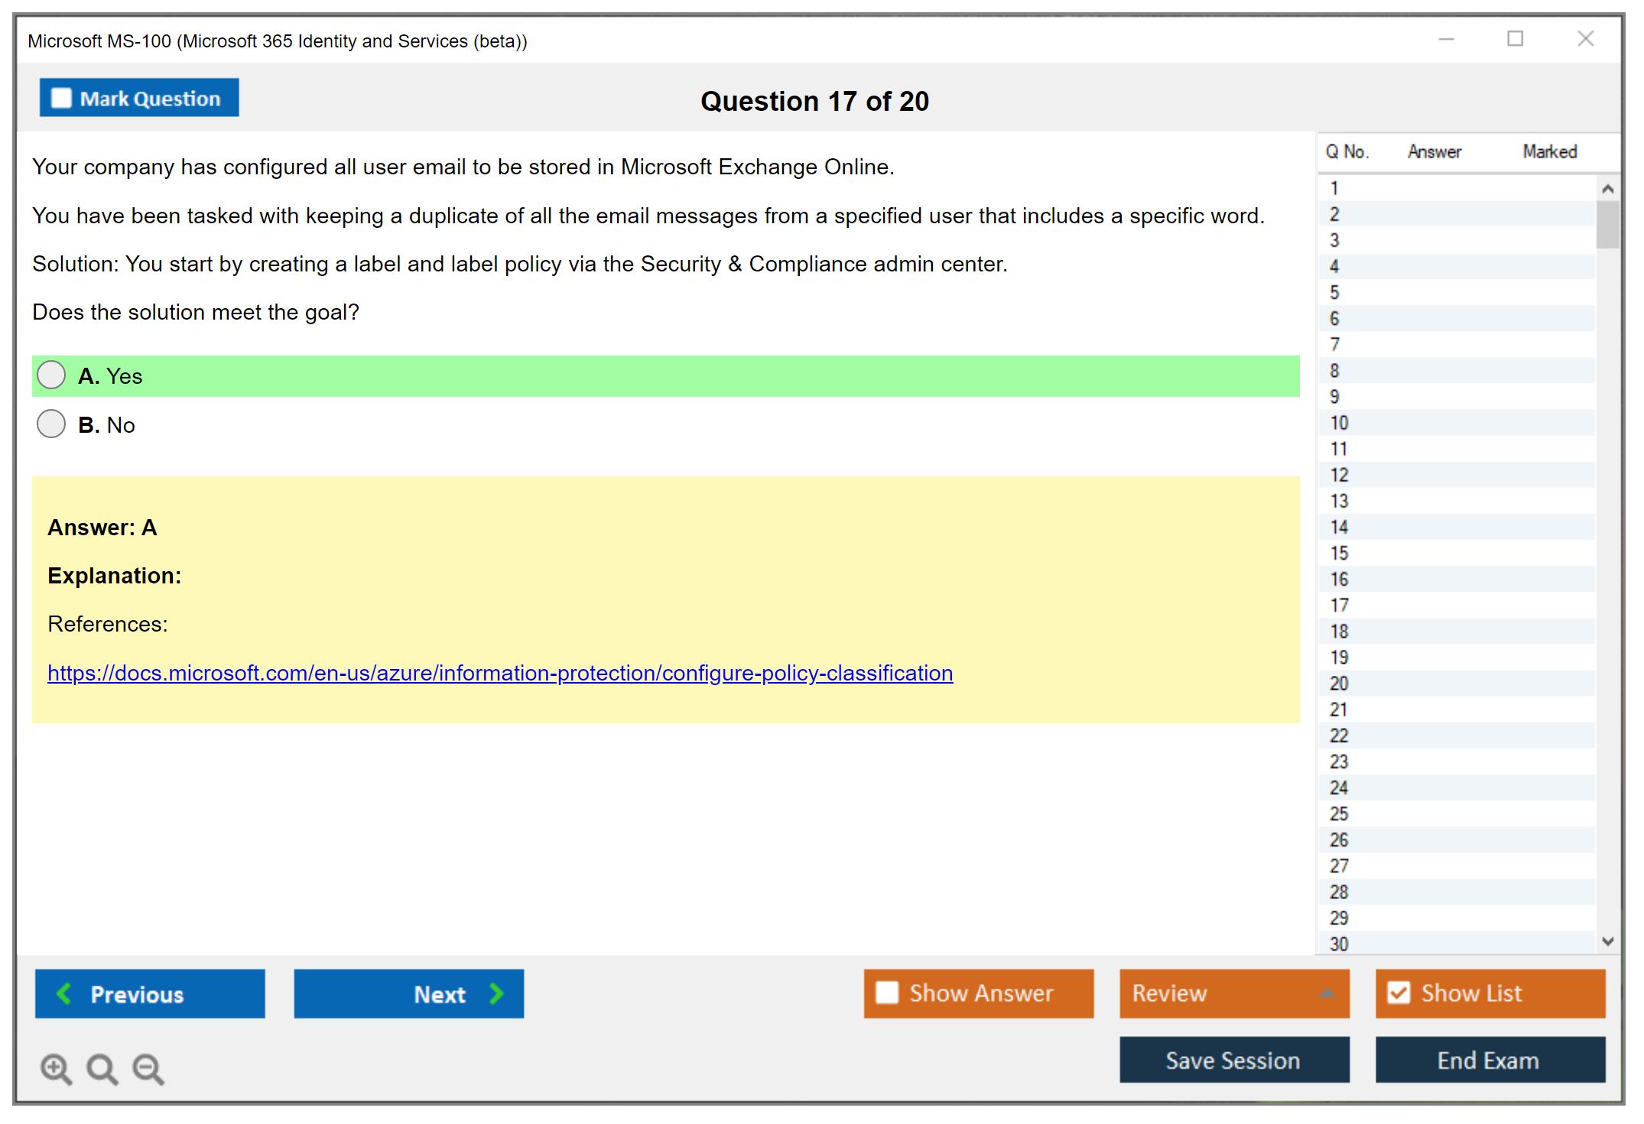Open the docs.microsoft.com reference link
1644x1124 pixels.
500,673
